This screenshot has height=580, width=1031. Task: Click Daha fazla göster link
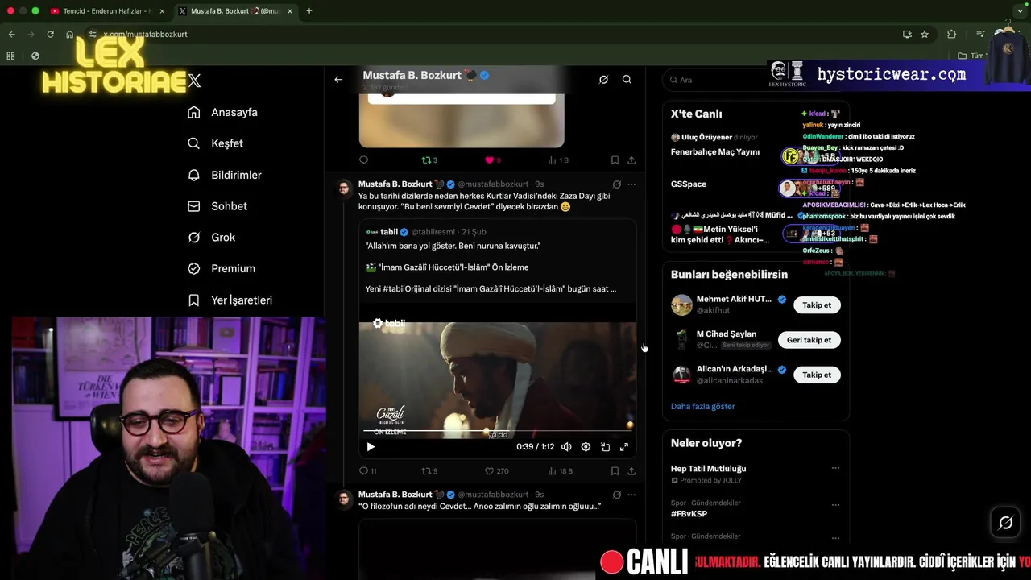coord(702,407)
